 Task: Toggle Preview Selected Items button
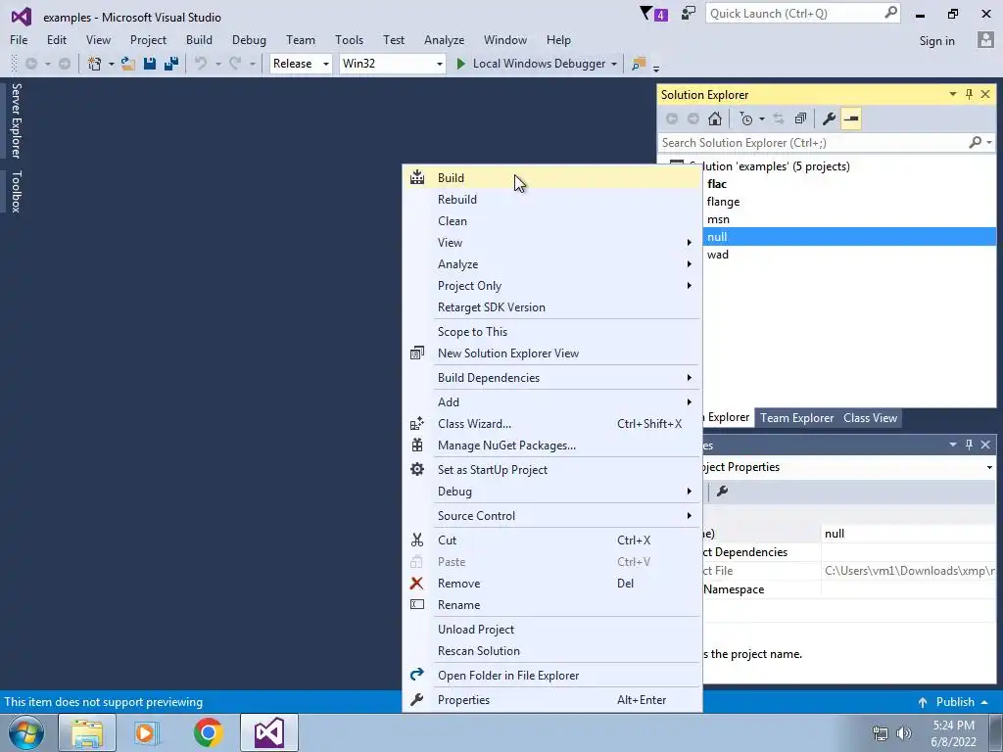coord(851,118)
